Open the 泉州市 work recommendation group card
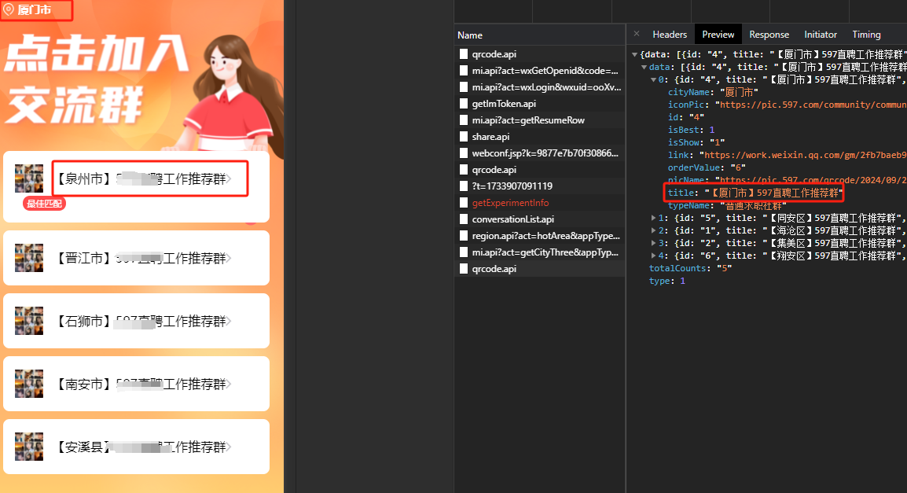 (x=137, y=186)
